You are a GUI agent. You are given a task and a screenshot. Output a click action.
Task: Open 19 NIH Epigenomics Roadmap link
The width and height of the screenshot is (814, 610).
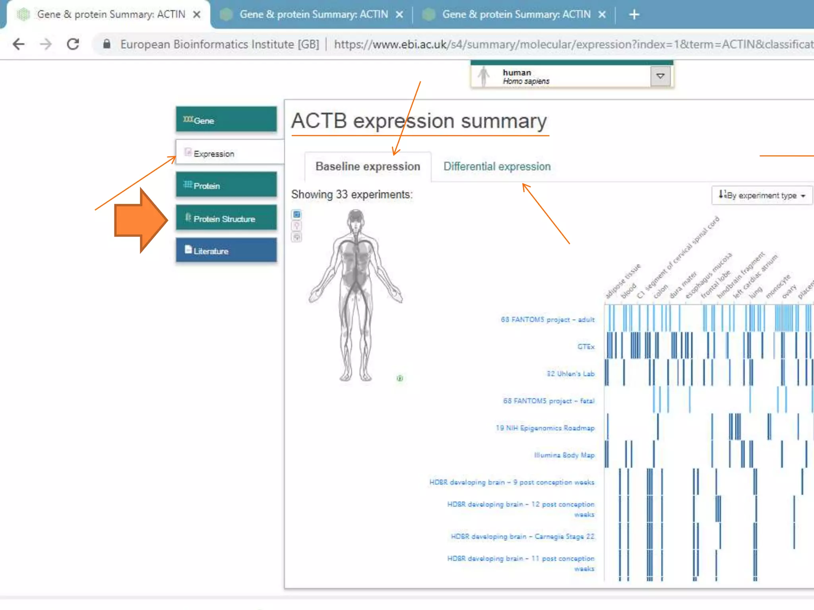tap(545, 428)
